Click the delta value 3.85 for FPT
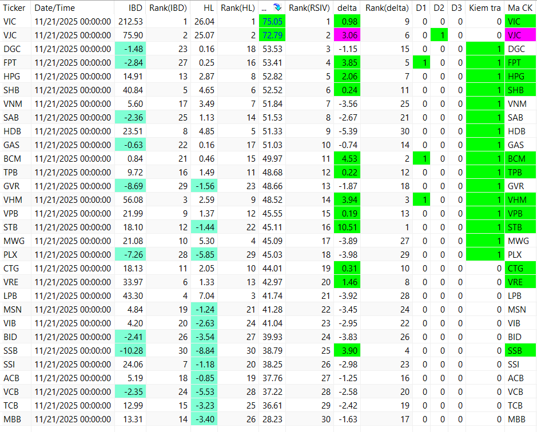 (x=347, y=63)
